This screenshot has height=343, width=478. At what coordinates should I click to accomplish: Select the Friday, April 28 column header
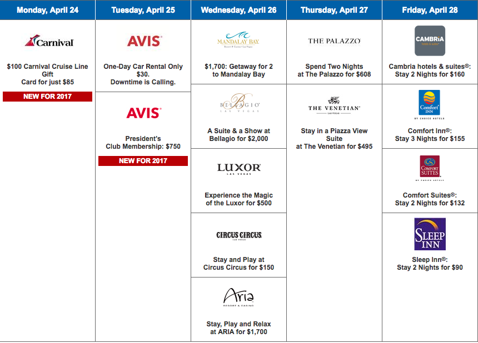(430, 10)
